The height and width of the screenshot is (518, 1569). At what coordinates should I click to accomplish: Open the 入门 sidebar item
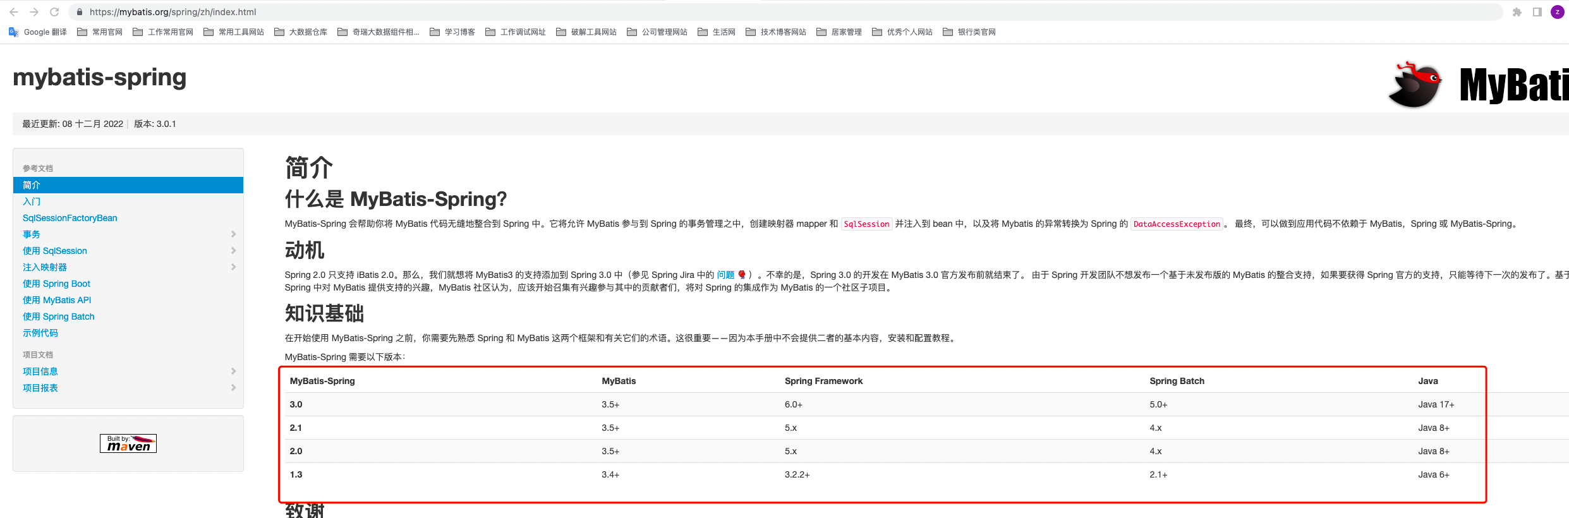[x=32, y=202]
